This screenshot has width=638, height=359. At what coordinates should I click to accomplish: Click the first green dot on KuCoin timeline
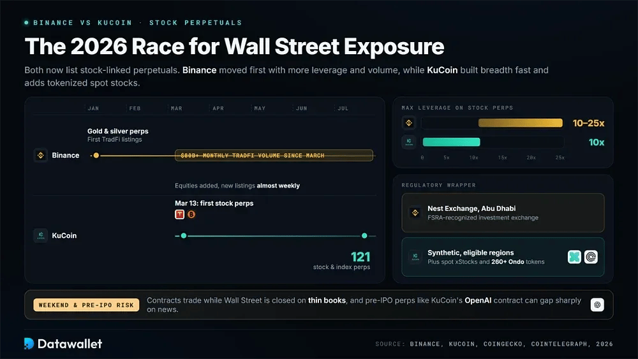[x=184, y=236]
